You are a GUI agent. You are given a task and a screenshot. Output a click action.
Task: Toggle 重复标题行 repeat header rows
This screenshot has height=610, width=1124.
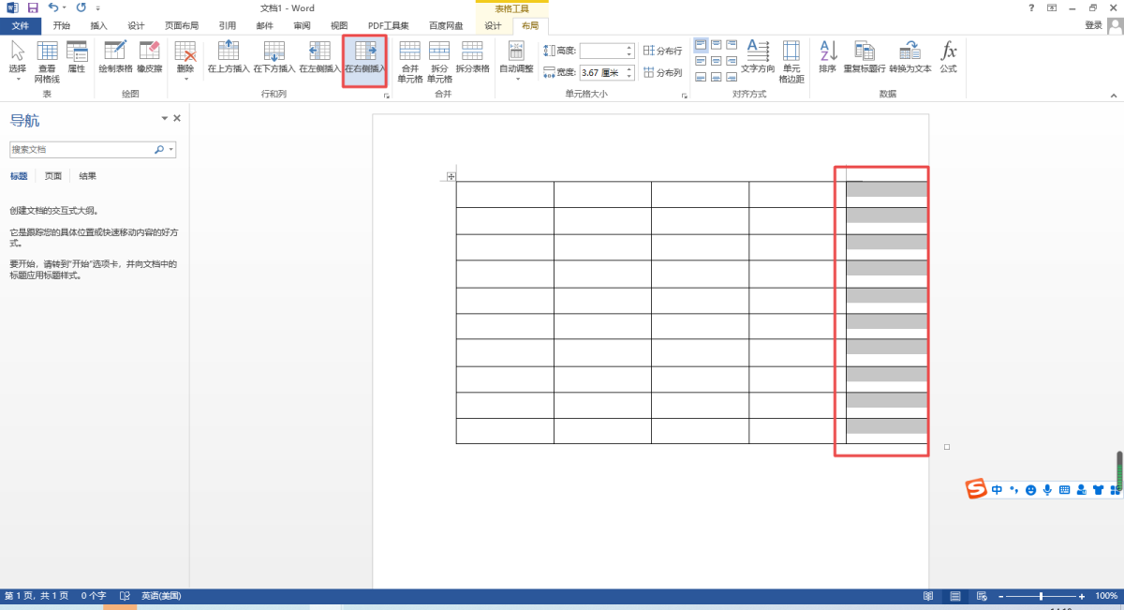click(x=865, y=57)
